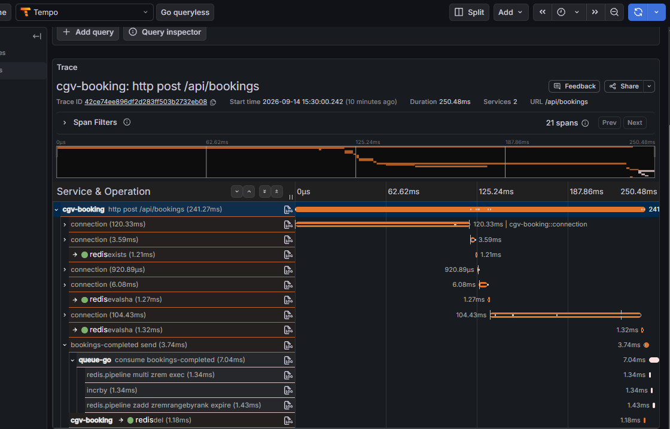Click the expand all double-chevron button
Screen dimensions: 670x429
coord(264,191)
